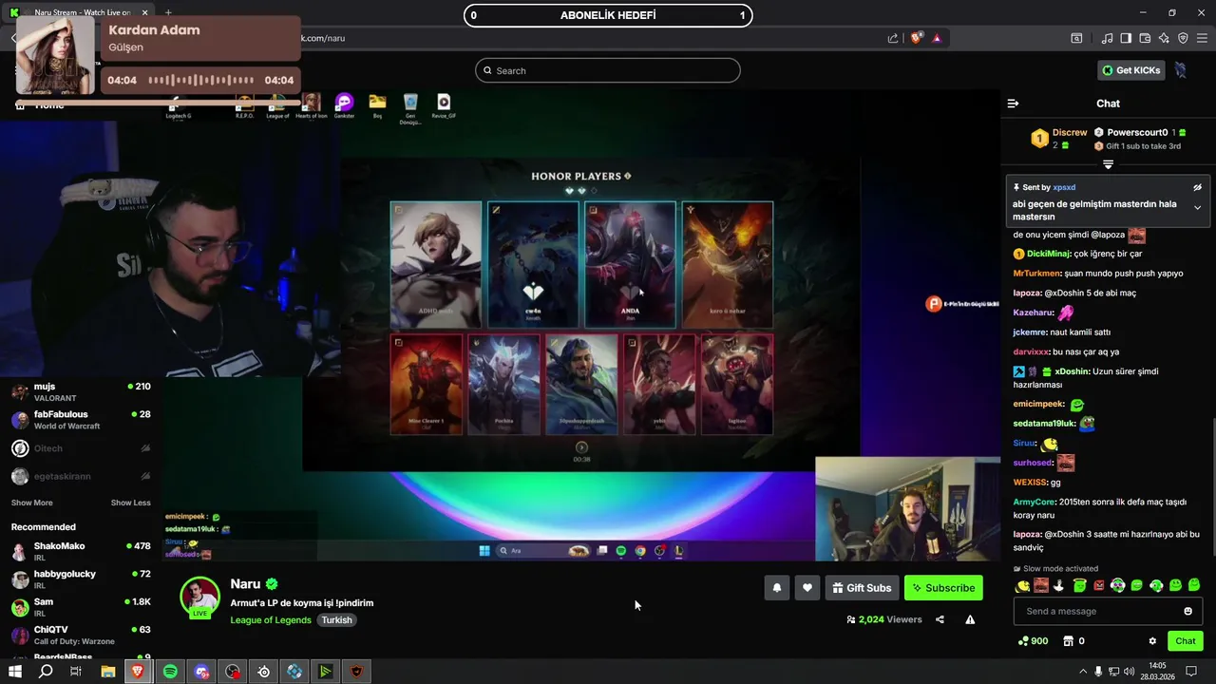
Task: Open the offline Oitech followed channel
Action: pos(81,448)
